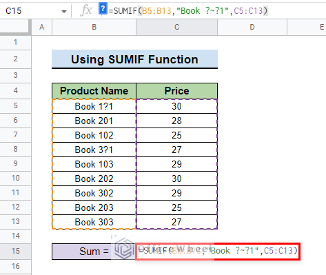The width and height of the screenshot is (326, 275).
Task: Select cell 'Book 203'
Action: point(94,207)
